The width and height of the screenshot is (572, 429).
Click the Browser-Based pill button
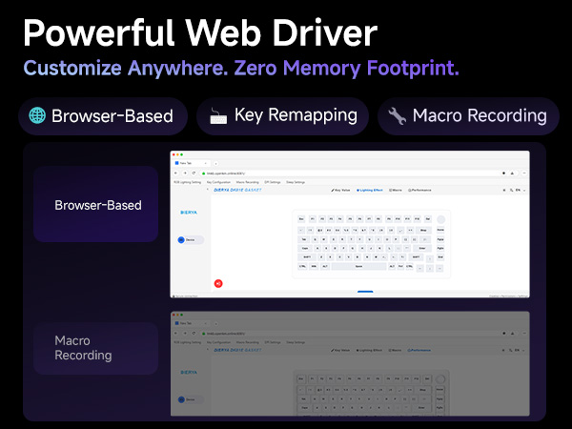(x=100, y=116)
